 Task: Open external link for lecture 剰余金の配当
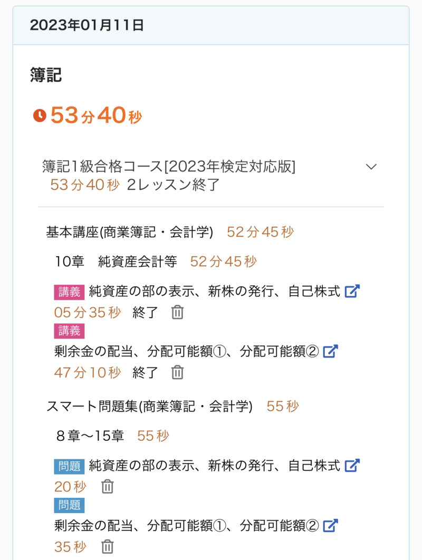pos(330,351)
